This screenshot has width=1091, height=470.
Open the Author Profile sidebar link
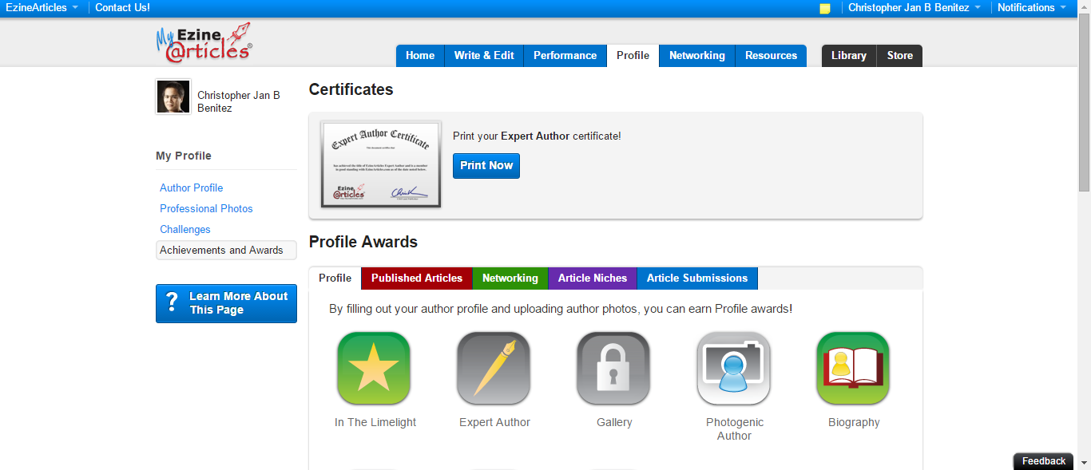click(x=192, y=188)
